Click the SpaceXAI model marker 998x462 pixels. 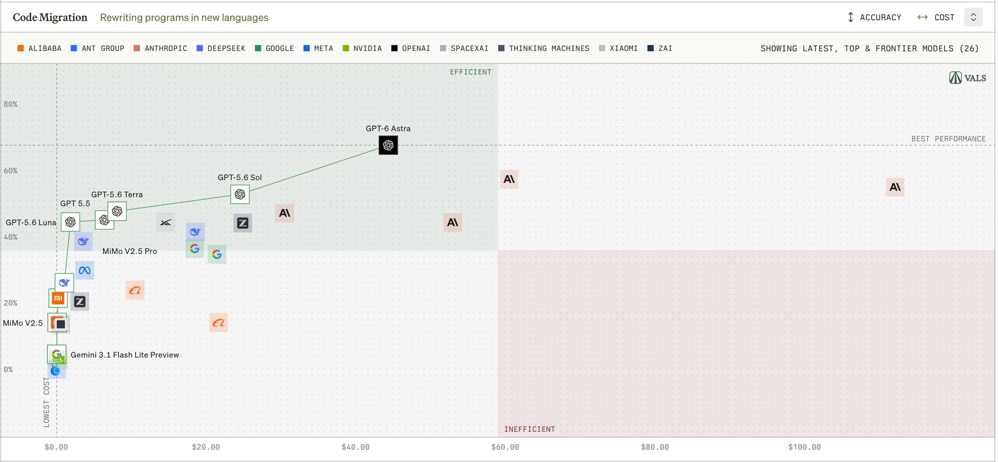click(x=166, y=223)
